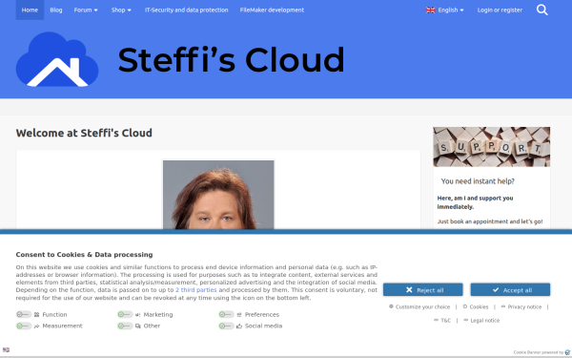Toggle the Preferences cookies switch

coord(227,314)
